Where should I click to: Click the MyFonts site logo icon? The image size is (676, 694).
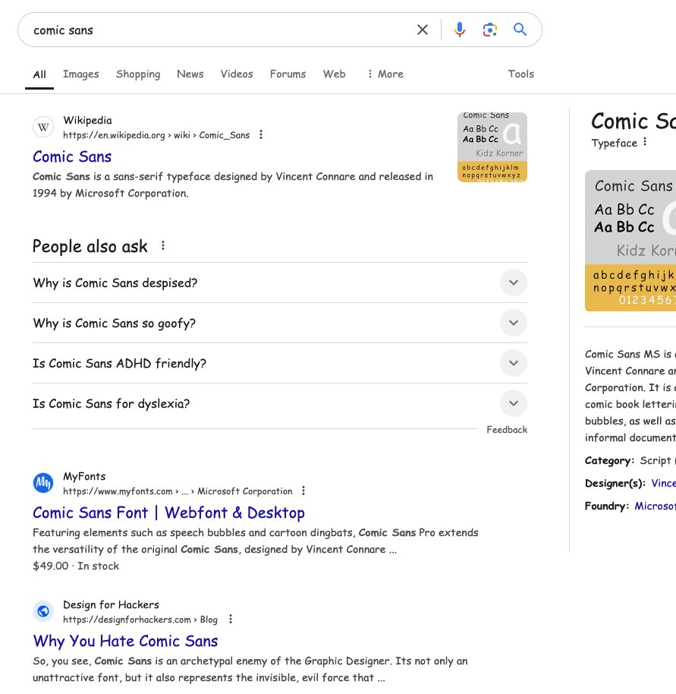pos(43,482)
